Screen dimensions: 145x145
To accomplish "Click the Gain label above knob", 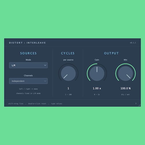I will pos(97,60).
